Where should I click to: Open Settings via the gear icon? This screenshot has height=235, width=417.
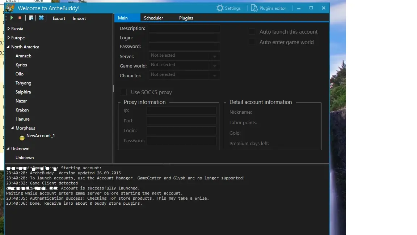[220, 8]
